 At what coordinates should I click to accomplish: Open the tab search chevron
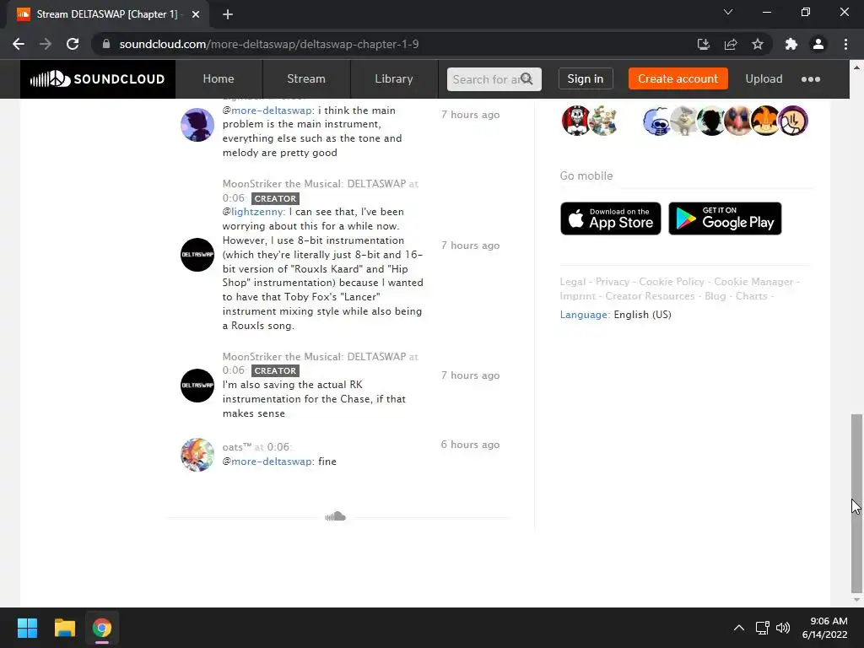[x=728, y=12]
